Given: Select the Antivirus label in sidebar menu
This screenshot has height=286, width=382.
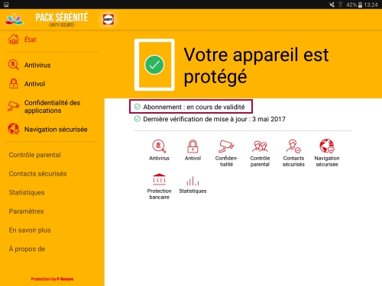Looking at the screenshot, I should pos(37,65).
